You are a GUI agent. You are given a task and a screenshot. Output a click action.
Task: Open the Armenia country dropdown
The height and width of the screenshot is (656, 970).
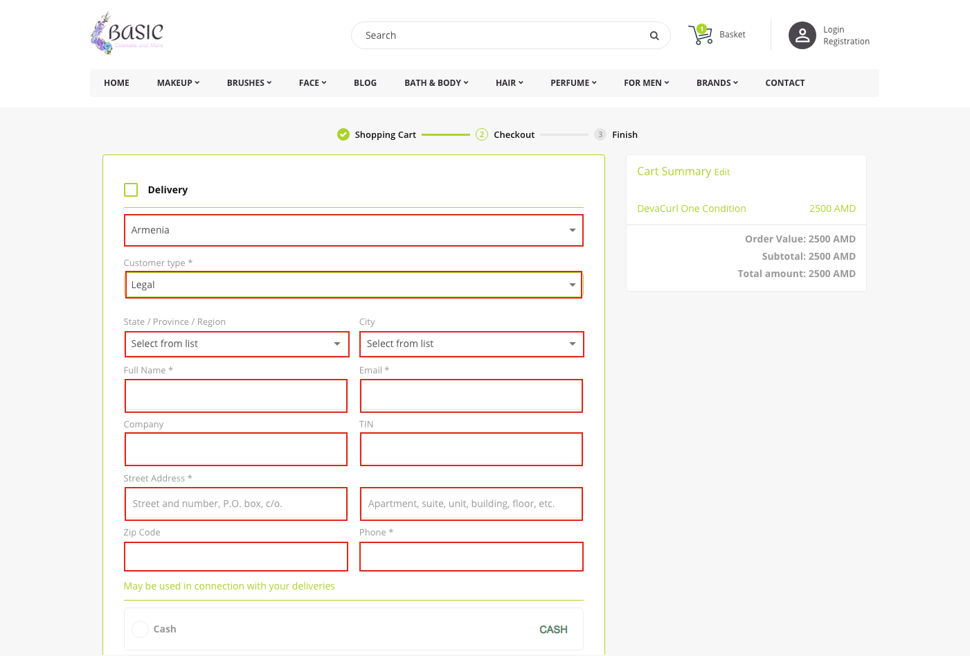tap(354, 230)
